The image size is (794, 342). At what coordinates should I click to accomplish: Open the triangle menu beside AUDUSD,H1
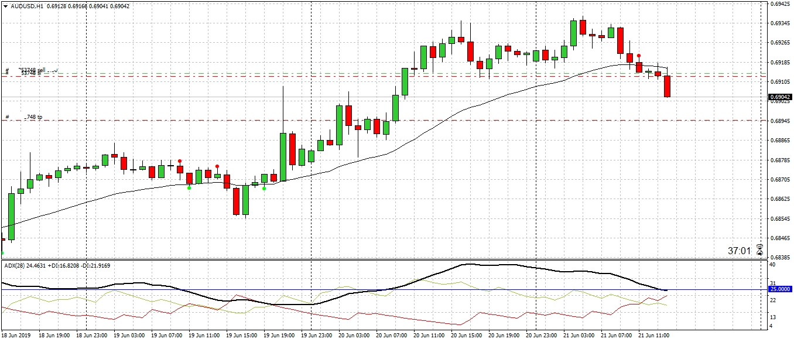(x=6, y=6)
